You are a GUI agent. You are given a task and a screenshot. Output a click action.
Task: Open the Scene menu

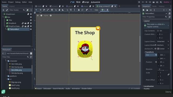pyautogui.click(x=4, y=2)
